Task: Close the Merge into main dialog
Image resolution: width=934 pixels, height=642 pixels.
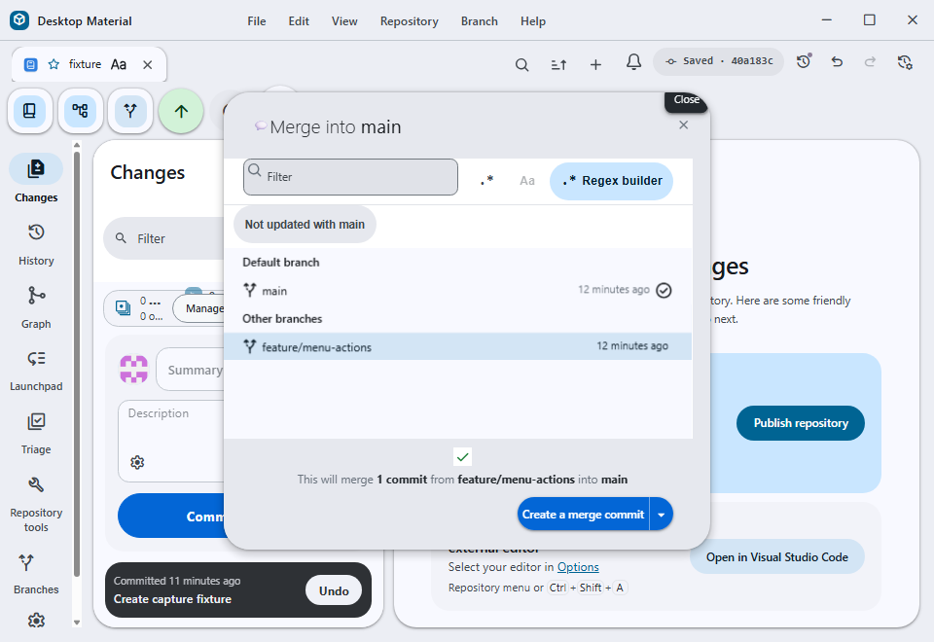Action: click(x=684, y=125)
